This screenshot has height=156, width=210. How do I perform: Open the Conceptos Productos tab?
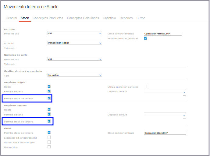(48, 18)
